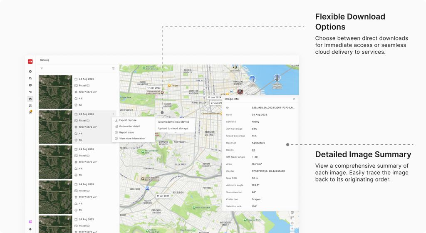This screenshot has height=233, width=426.
Task: Click the Azimuth angle value 126.5°
Action: 256,185
